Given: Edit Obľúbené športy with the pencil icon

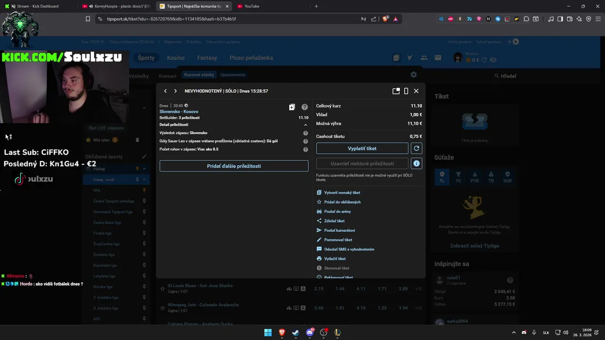Looking at the screenshot, I should click(144, 157).
